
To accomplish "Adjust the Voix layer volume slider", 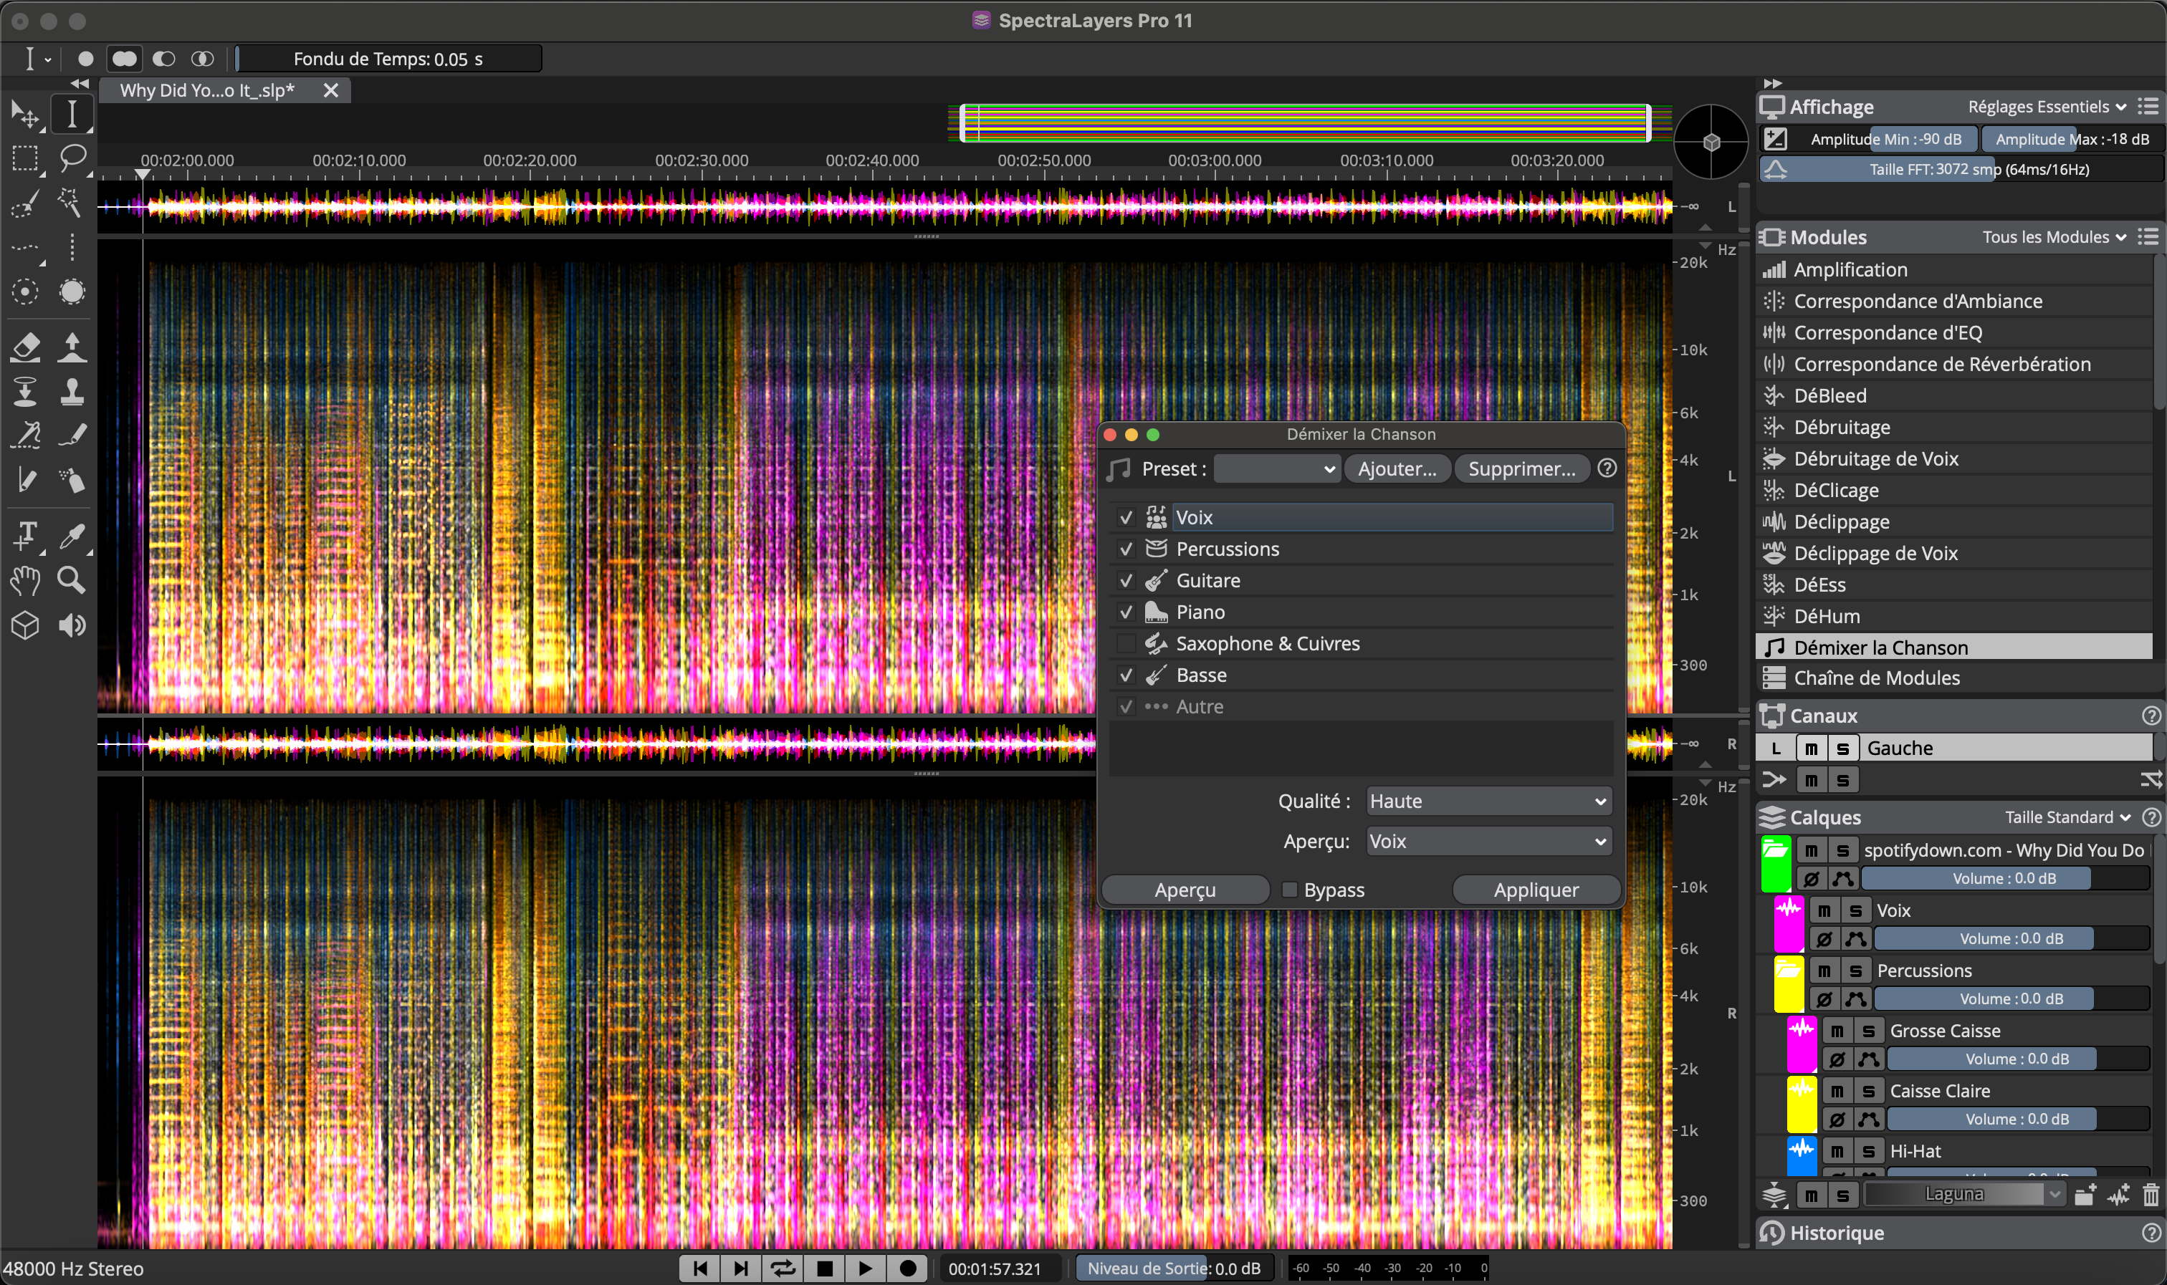I will click(2010, 938).
